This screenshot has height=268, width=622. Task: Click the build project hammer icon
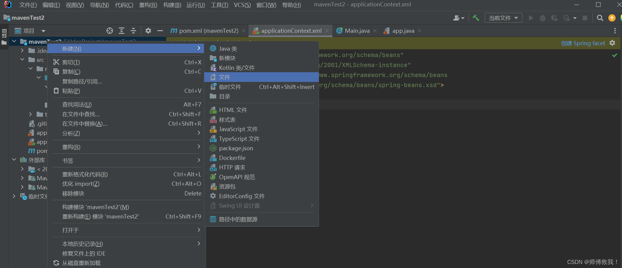[x=476, y=18]
